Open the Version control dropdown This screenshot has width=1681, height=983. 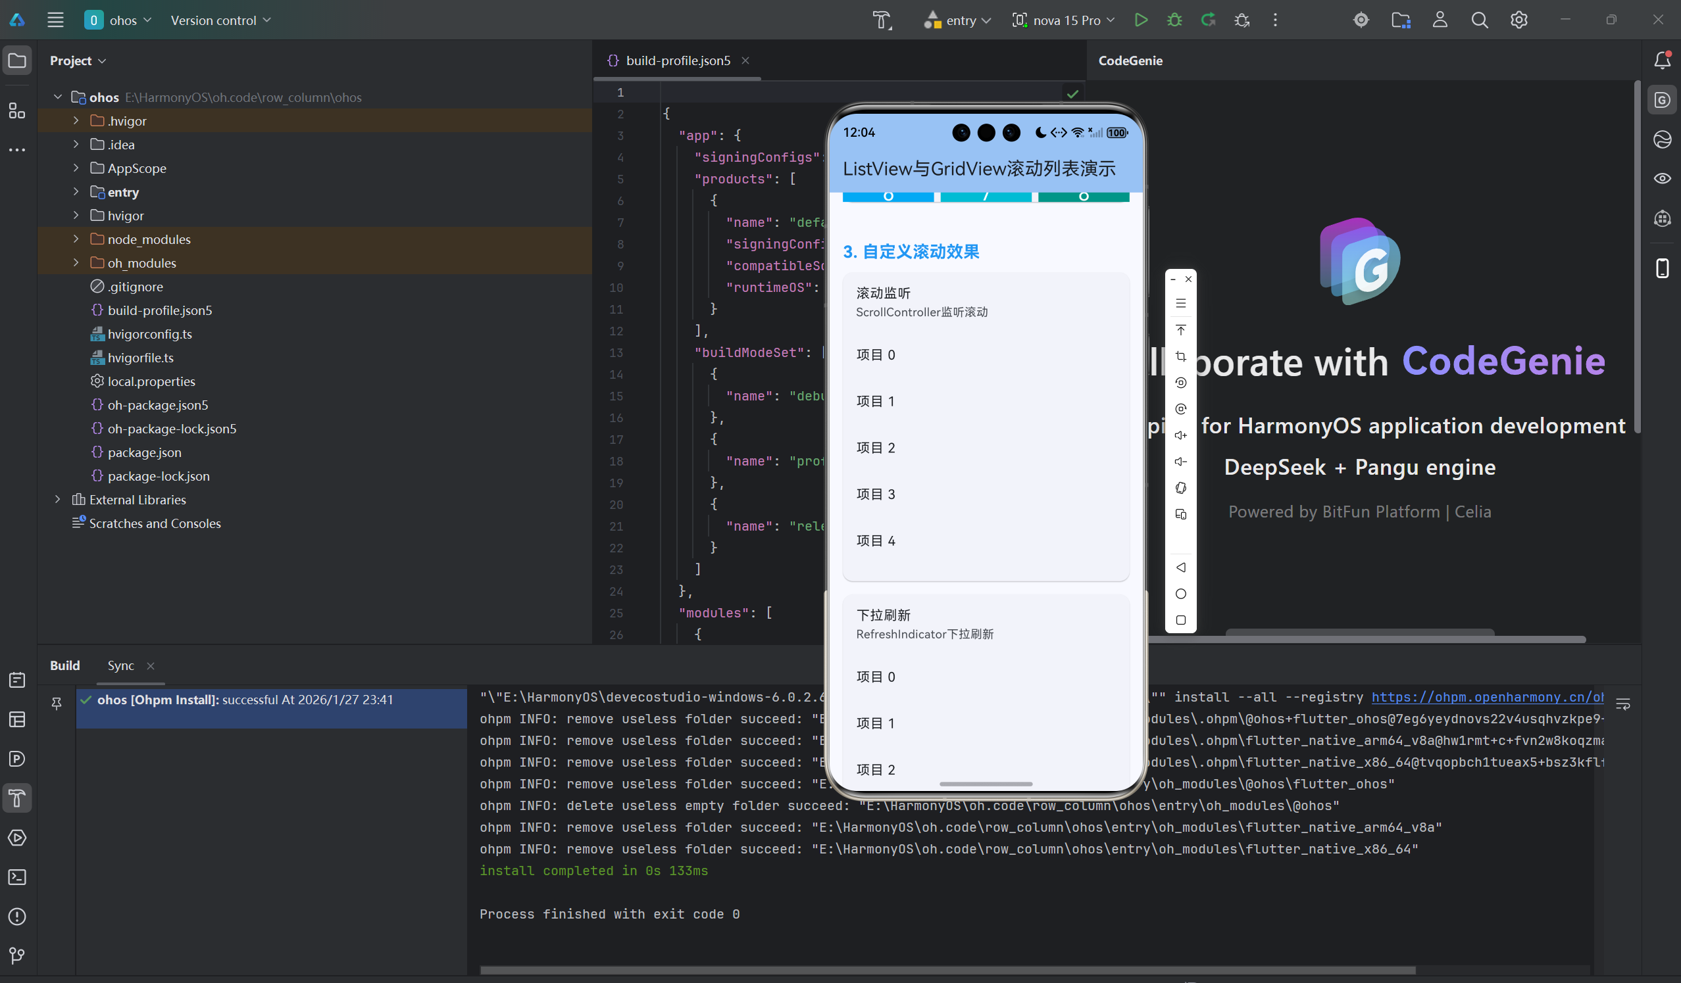pyautogui.click(x=220, y=20)
